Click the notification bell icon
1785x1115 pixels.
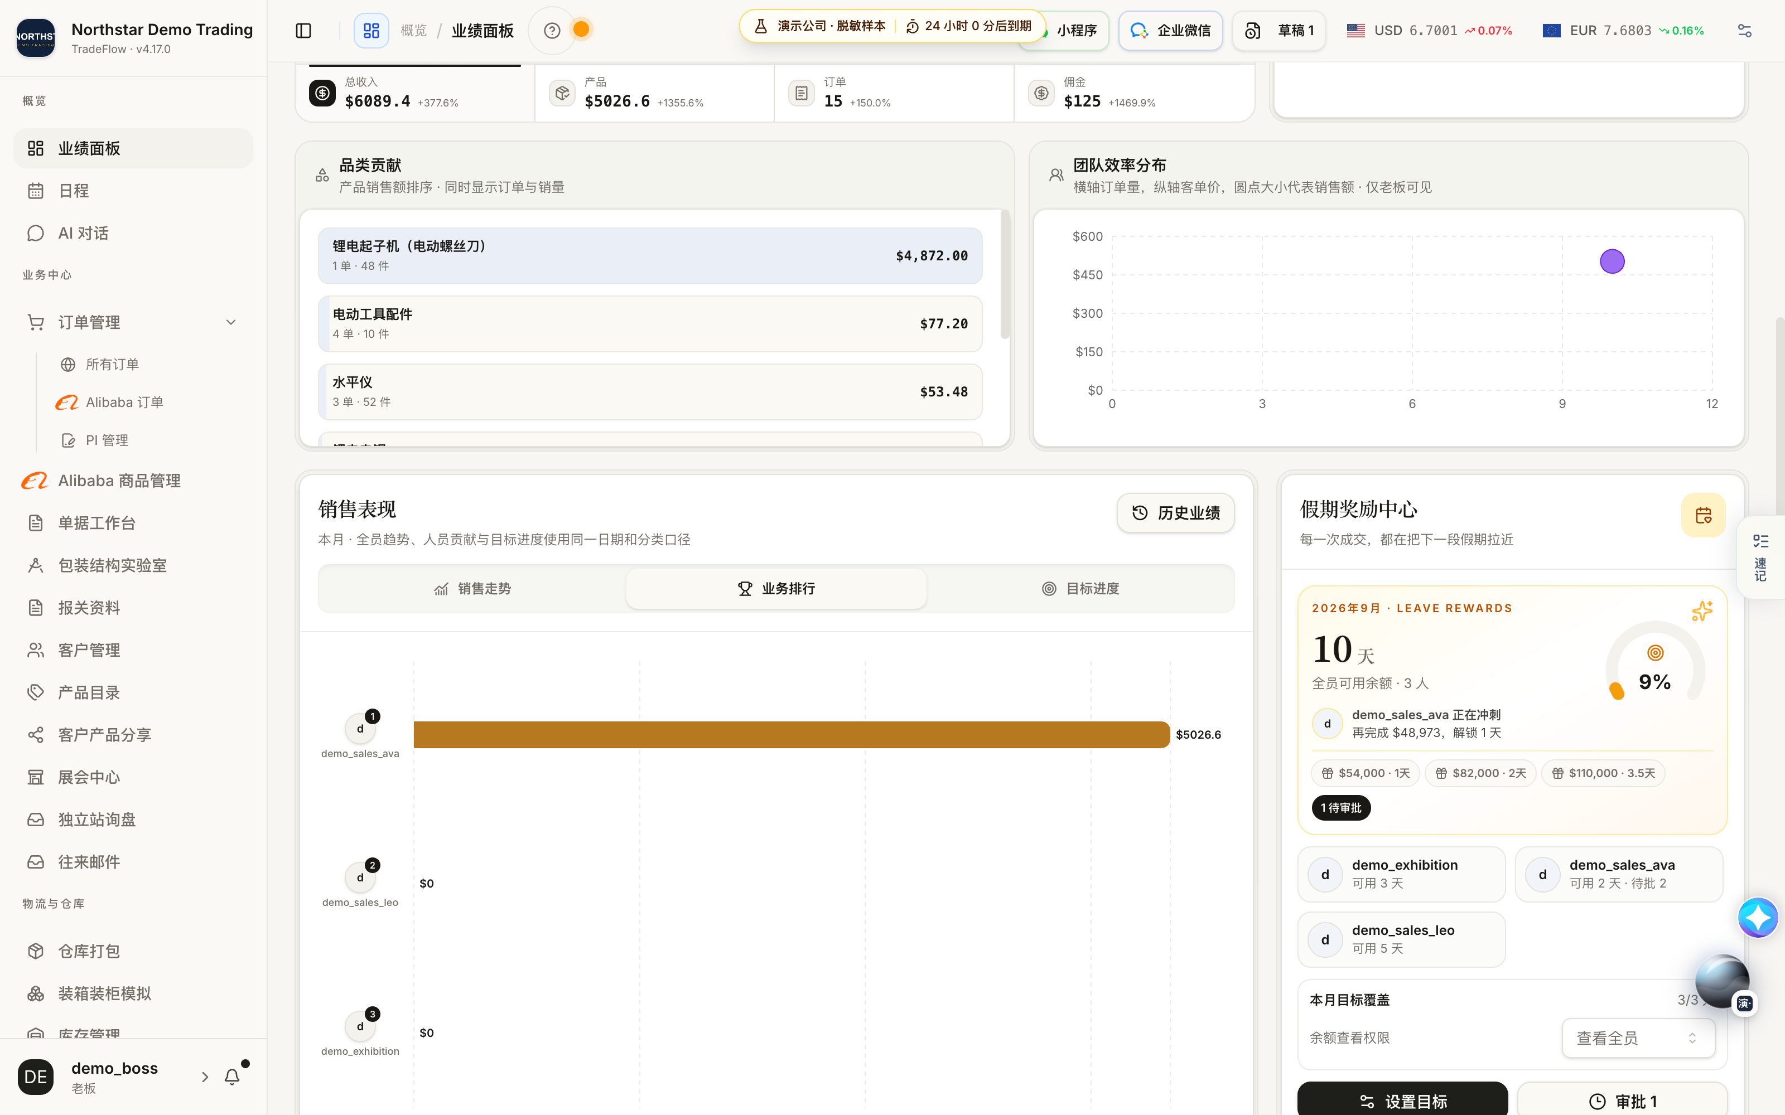tap(231, 1077)
